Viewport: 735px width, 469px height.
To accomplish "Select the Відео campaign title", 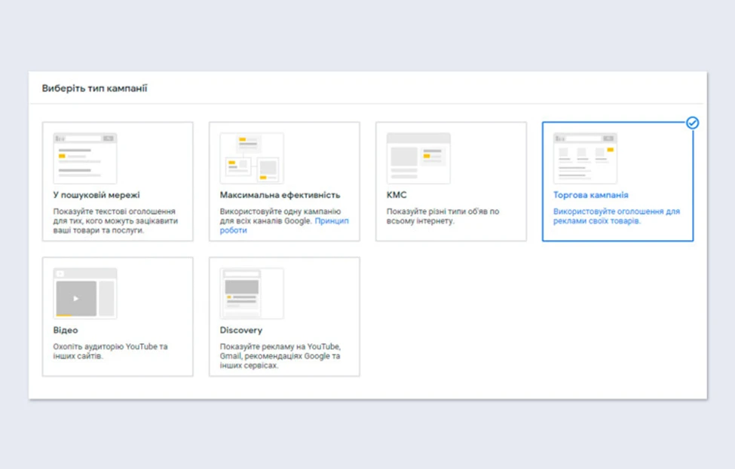I will point(66,330).
